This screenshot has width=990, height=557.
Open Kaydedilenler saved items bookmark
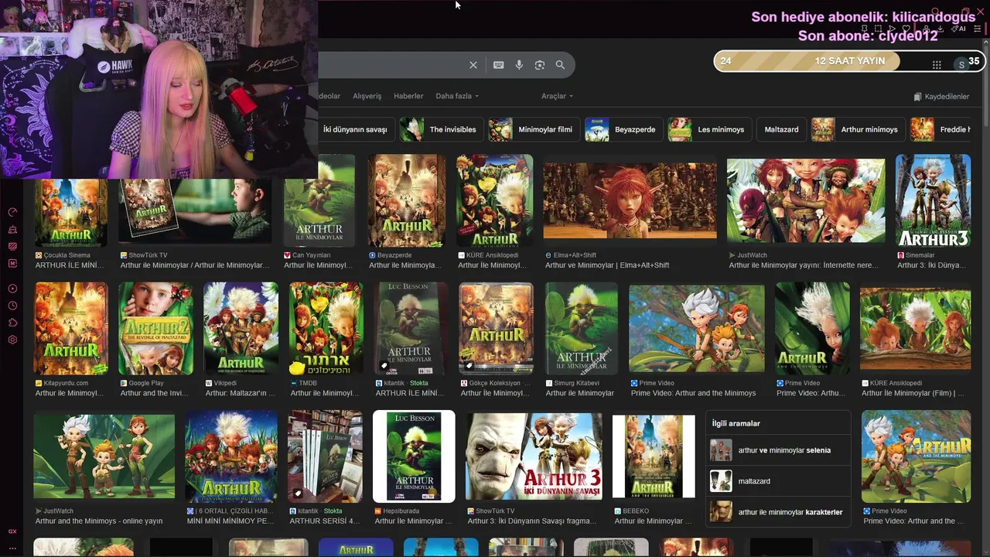click(x=941, y=97)
